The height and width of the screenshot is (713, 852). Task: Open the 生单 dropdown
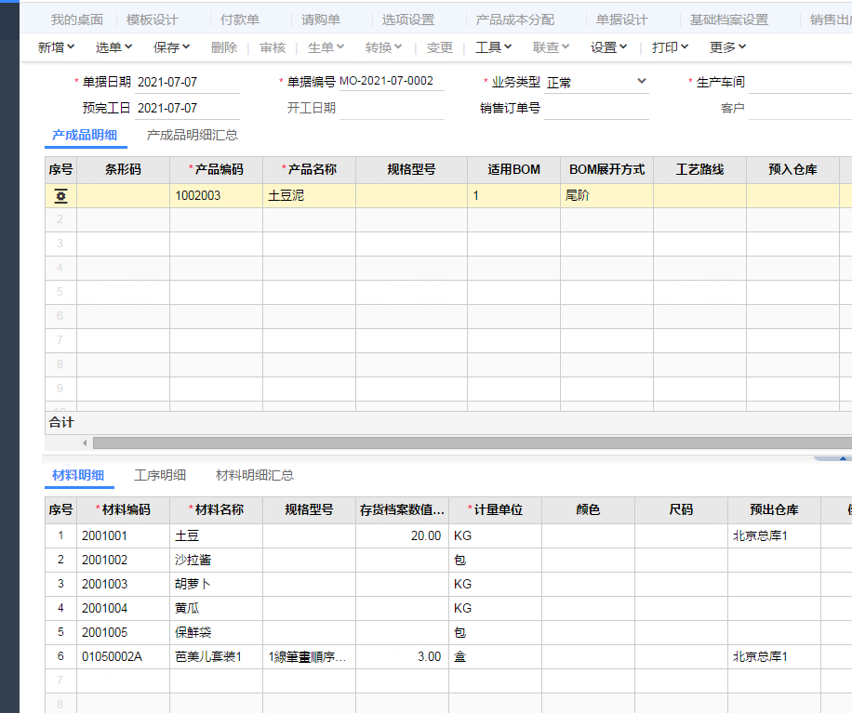click(326, 47)
